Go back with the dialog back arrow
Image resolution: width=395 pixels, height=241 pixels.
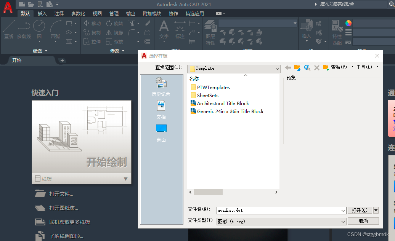click(x=288, y=67)
